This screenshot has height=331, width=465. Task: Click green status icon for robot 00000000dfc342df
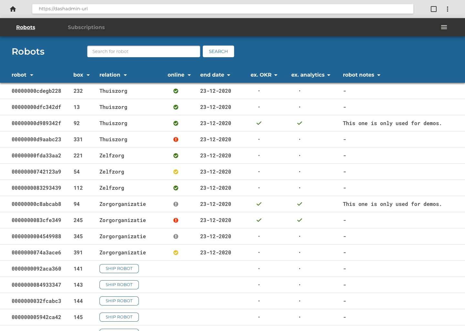coord(176,107)
